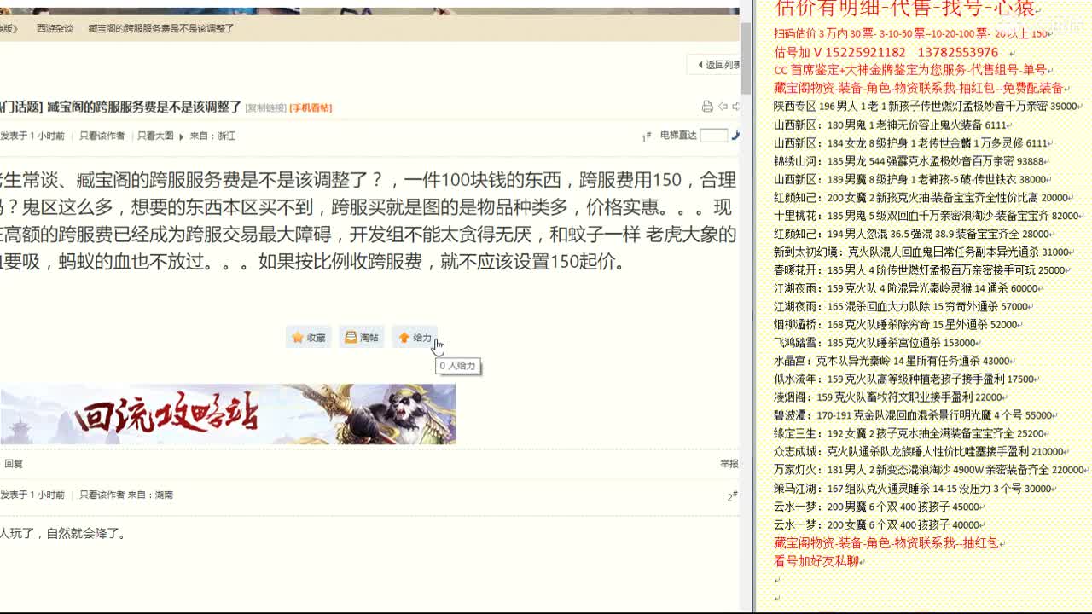Click the 锦绣山河 185男龙 listing row
Image resolution: width=1092 pixels, height=614 pixels.
coord(909,161)
